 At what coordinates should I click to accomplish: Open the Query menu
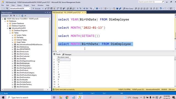coord(19,5)
